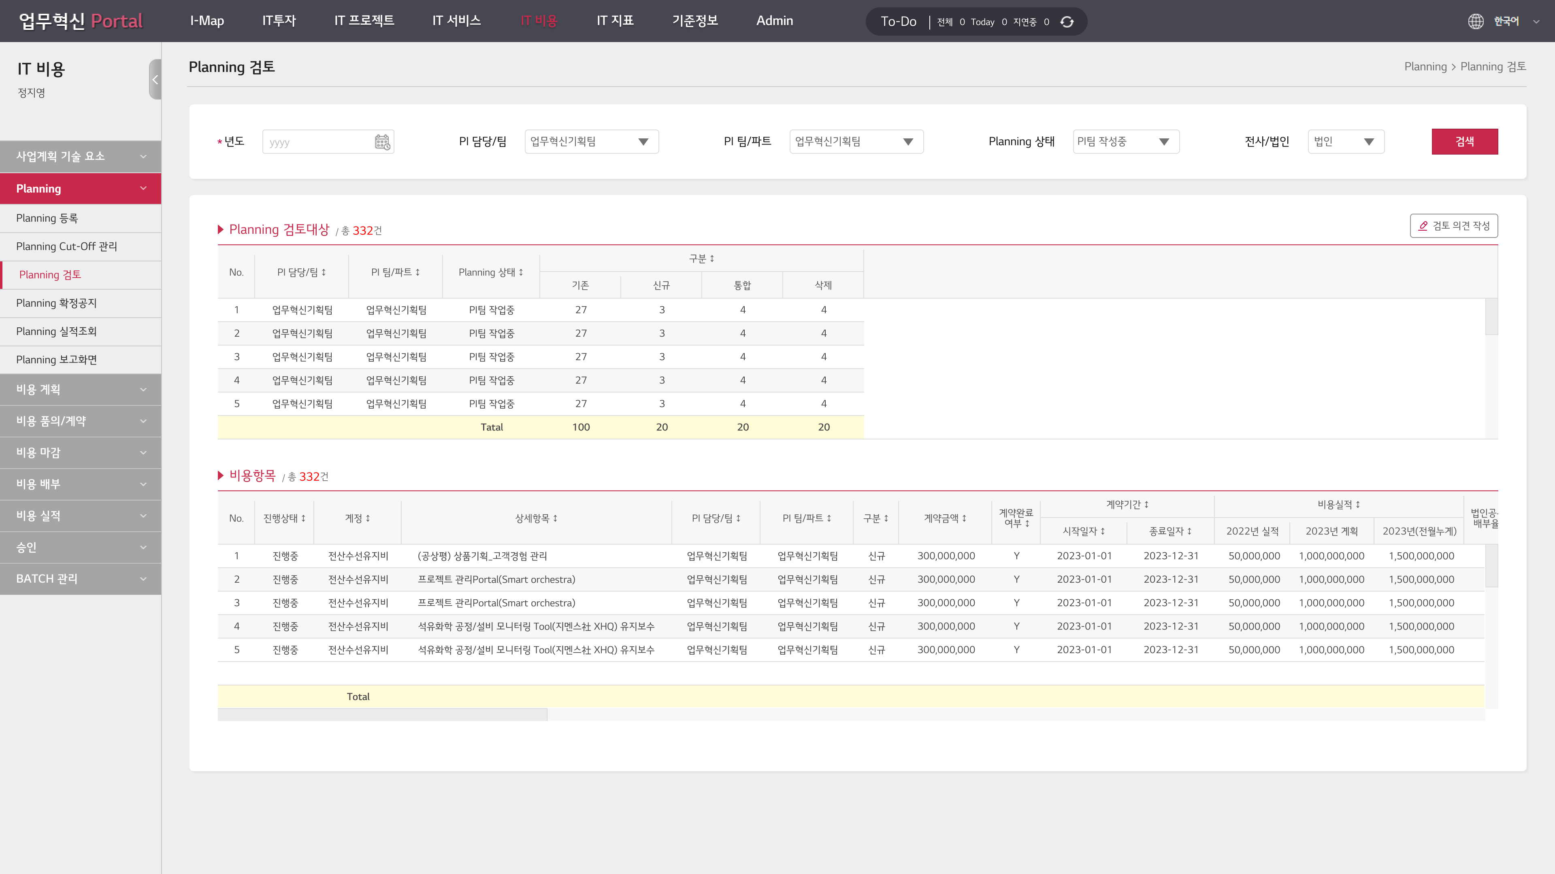Image resolution: width=1555 pixels, height=874 pixels.
Task: Go to Planning 확정공지 page
Action: pos(81,303)
